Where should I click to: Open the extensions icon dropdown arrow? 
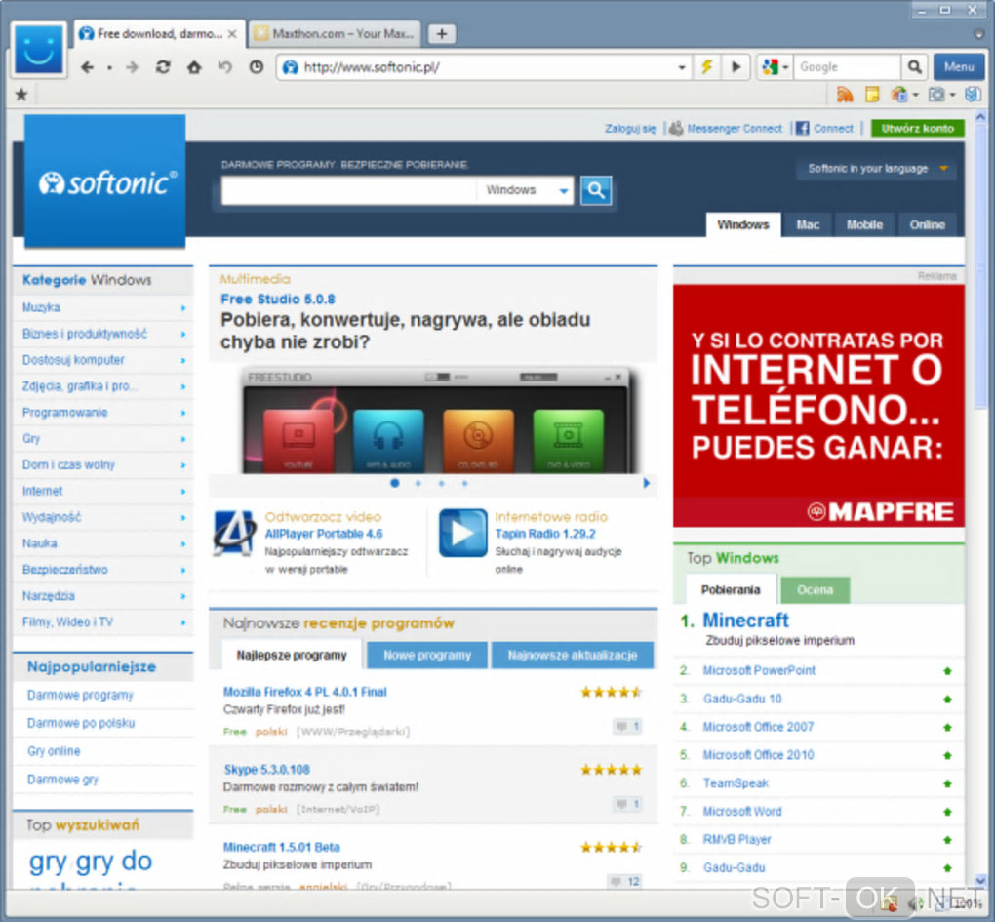pyautogui.click(x=915, y=96)
